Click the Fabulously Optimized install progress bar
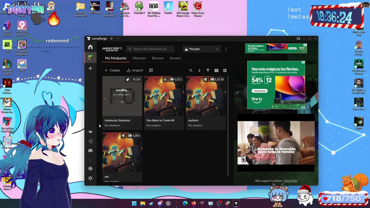370x208 pixels. click(122, 99)
